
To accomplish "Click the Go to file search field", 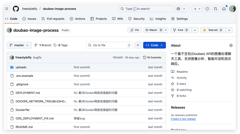I will click(x=109, y=45).
